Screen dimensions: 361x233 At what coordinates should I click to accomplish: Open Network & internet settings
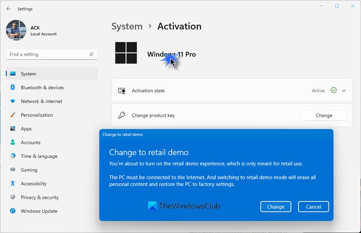pos(52,102)
